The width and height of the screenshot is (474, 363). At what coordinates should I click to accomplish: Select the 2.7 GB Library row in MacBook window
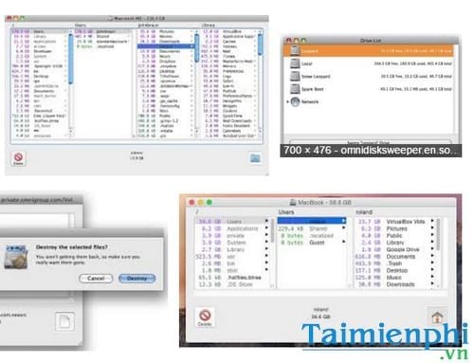pos(232,249)
